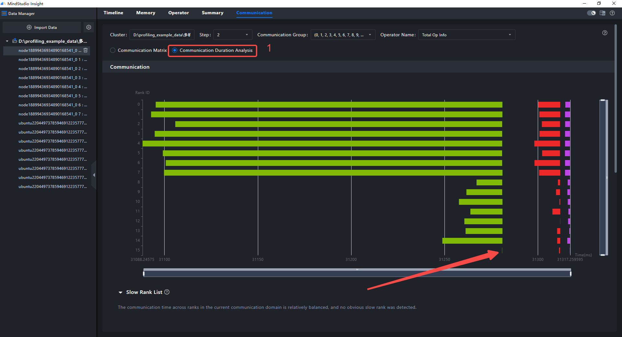Screen dimensions: 622x337
Task: Select tree row ending in '_0 4 :'
Action: click(47, 87)
